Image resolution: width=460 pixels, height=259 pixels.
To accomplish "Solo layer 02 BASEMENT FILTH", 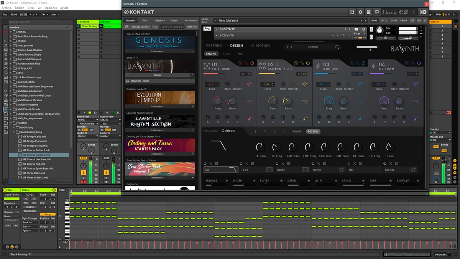I will 299,74.
